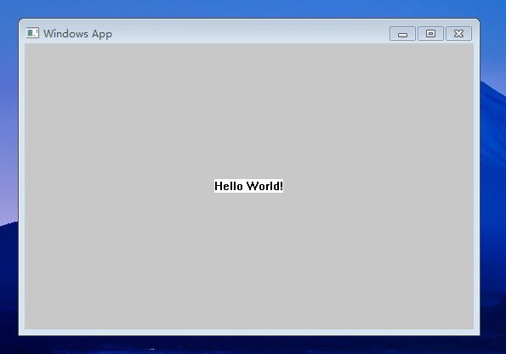
Task: Click the Windows App title bar icon
Action: 32,33
